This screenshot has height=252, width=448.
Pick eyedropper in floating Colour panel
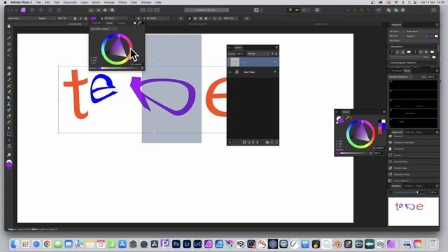[347, 118]
